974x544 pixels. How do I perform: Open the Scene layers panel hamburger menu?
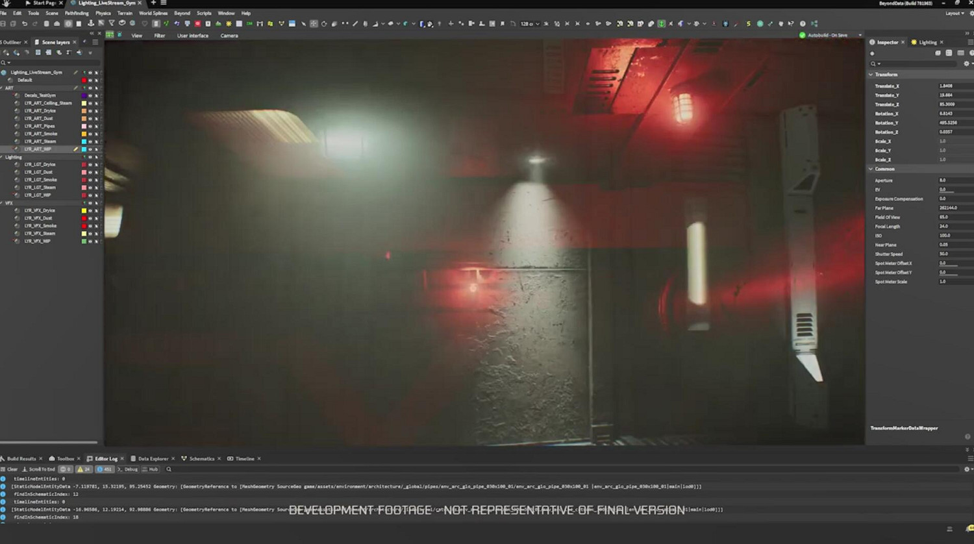[x=95, y=42]
